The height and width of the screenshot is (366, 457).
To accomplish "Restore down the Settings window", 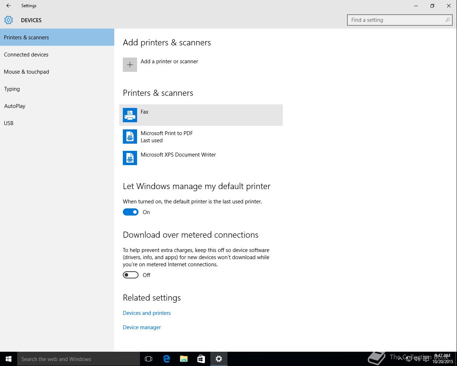I will point(432,6).
